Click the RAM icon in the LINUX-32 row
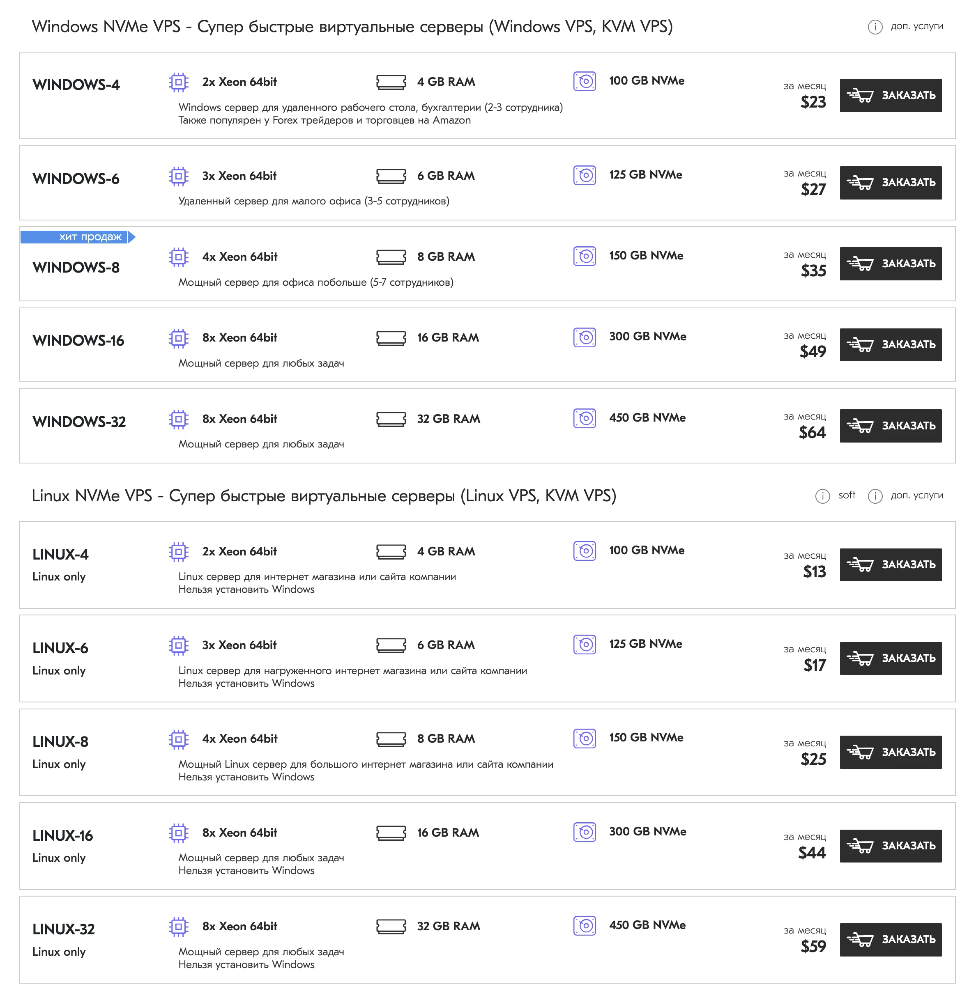 [x=391, y=927]
